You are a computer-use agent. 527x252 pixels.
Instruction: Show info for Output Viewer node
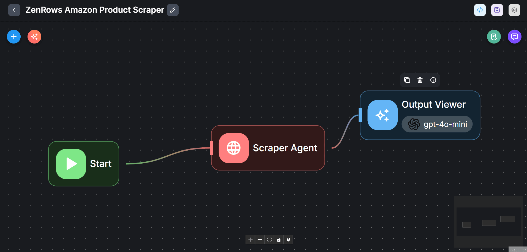pos(433,80)
